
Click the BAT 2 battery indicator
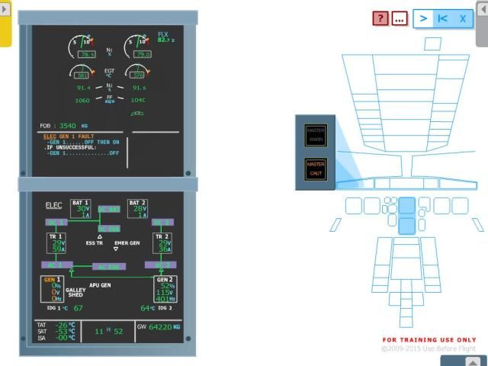(138, 209)
